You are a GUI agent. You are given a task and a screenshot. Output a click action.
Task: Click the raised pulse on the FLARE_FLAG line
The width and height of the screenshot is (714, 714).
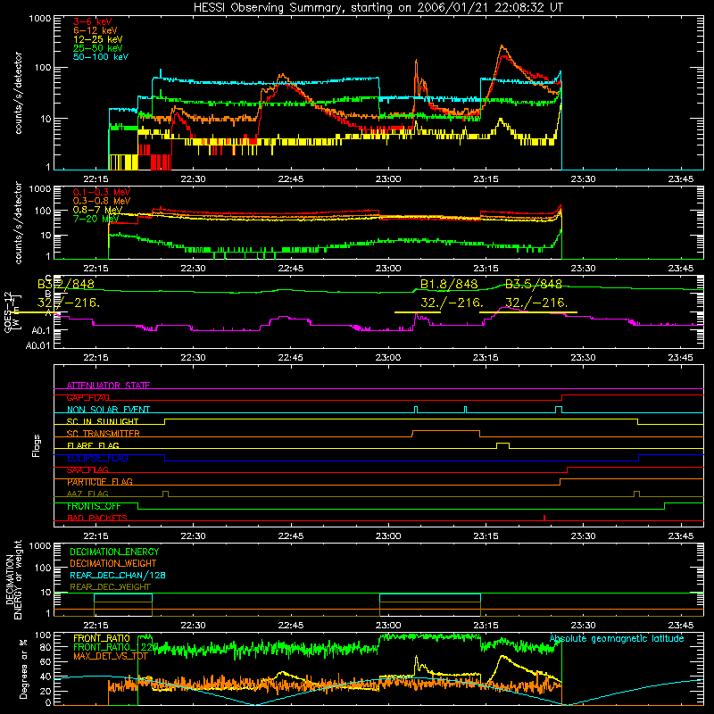(502, 444)
